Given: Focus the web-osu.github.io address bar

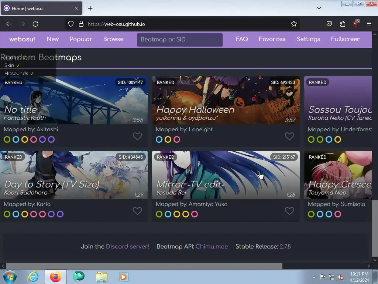Looking at the screenshot, I should pyautogui.click(x=183, y=24).
